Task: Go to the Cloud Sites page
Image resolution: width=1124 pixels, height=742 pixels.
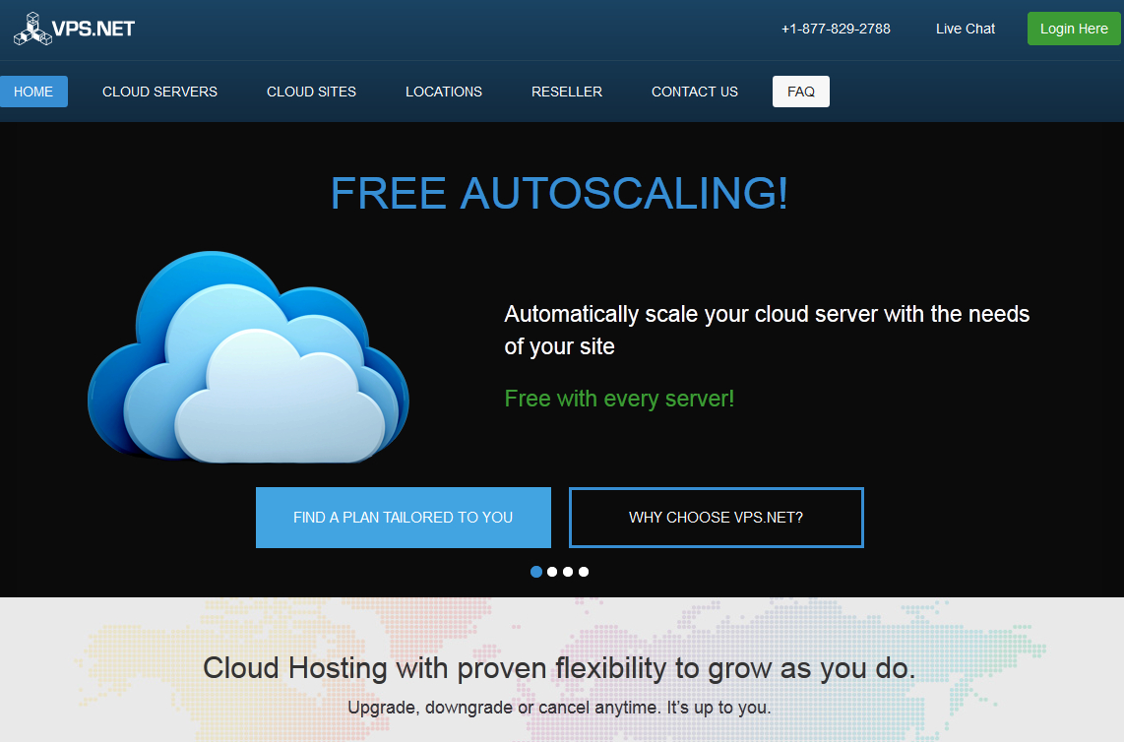Action: [311, 92]
